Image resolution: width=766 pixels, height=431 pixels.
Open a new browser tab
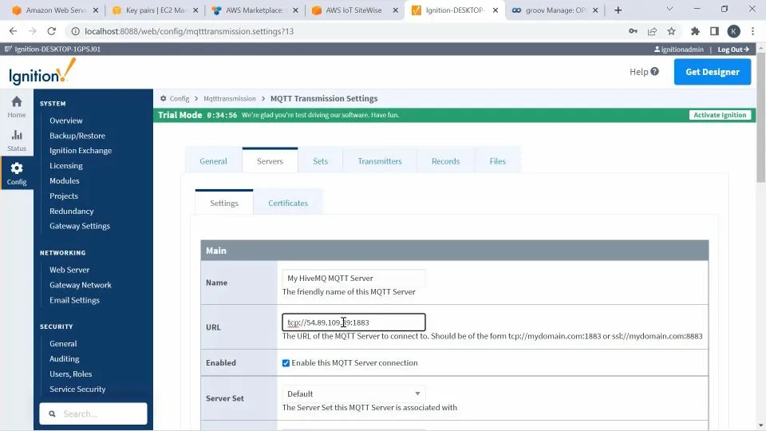(618, 10)
